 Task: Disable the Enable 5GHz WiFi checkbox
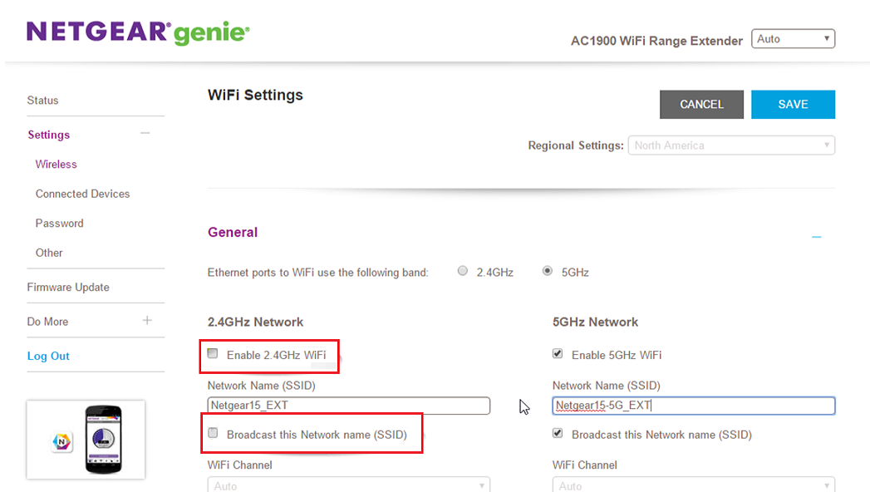[x=558, y=354]
